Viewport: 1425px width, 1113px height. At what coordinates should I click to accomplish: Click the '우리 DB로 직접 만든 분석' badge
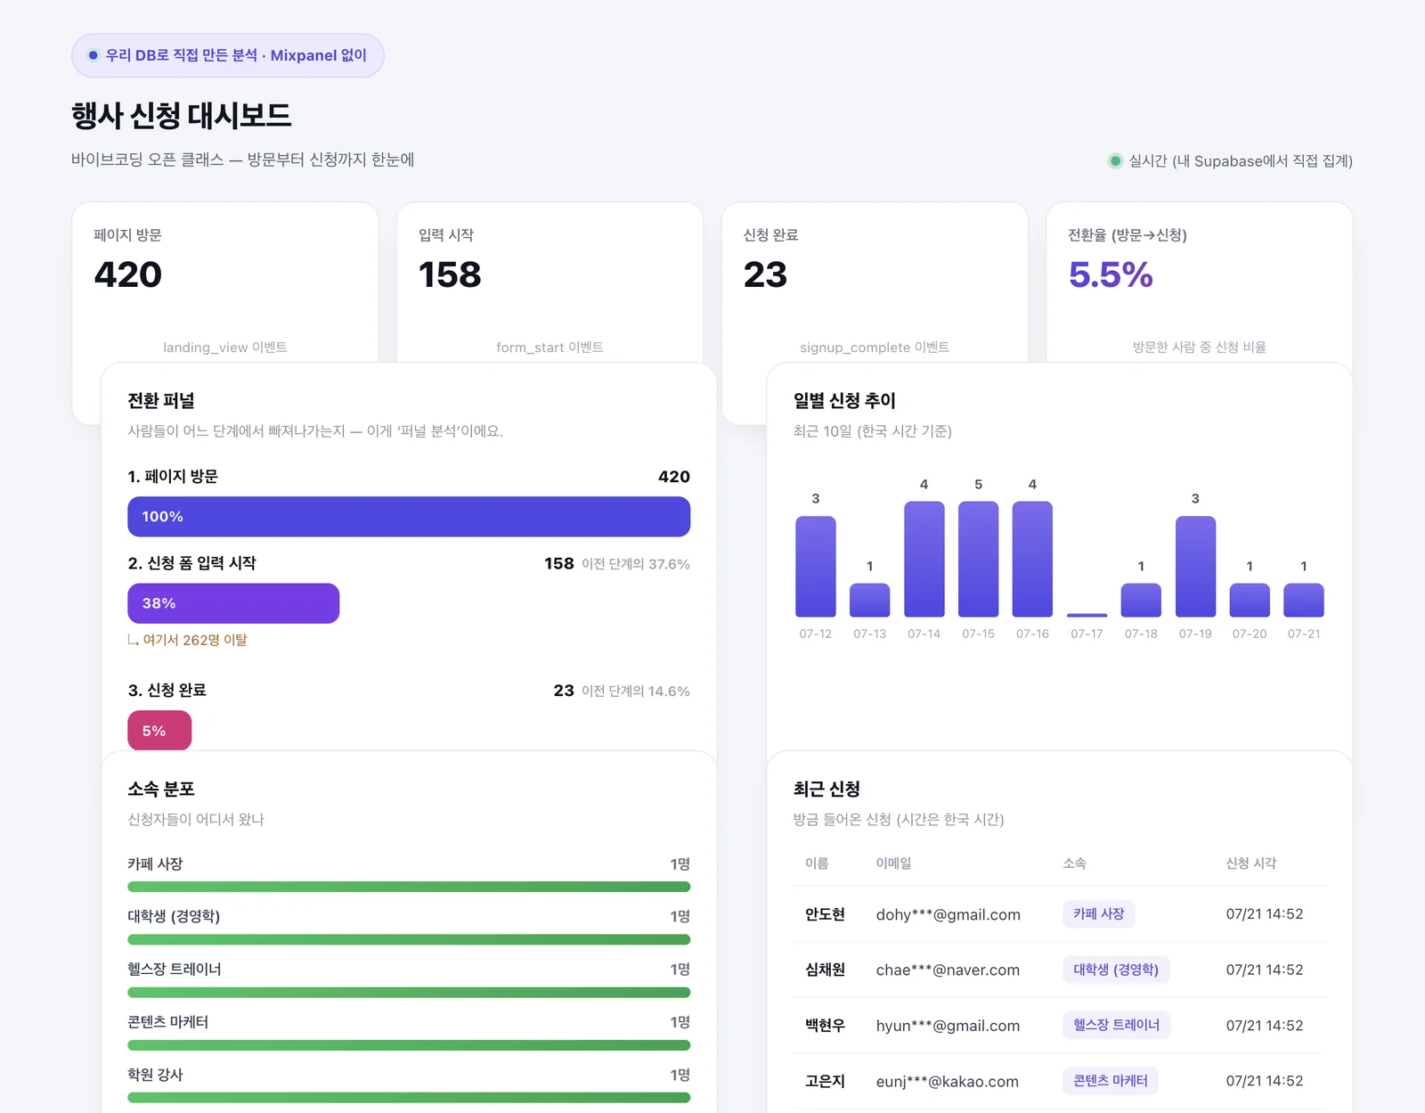coord(228,55)
